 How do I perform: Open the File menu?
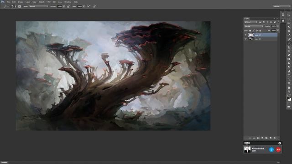(8, 2)
